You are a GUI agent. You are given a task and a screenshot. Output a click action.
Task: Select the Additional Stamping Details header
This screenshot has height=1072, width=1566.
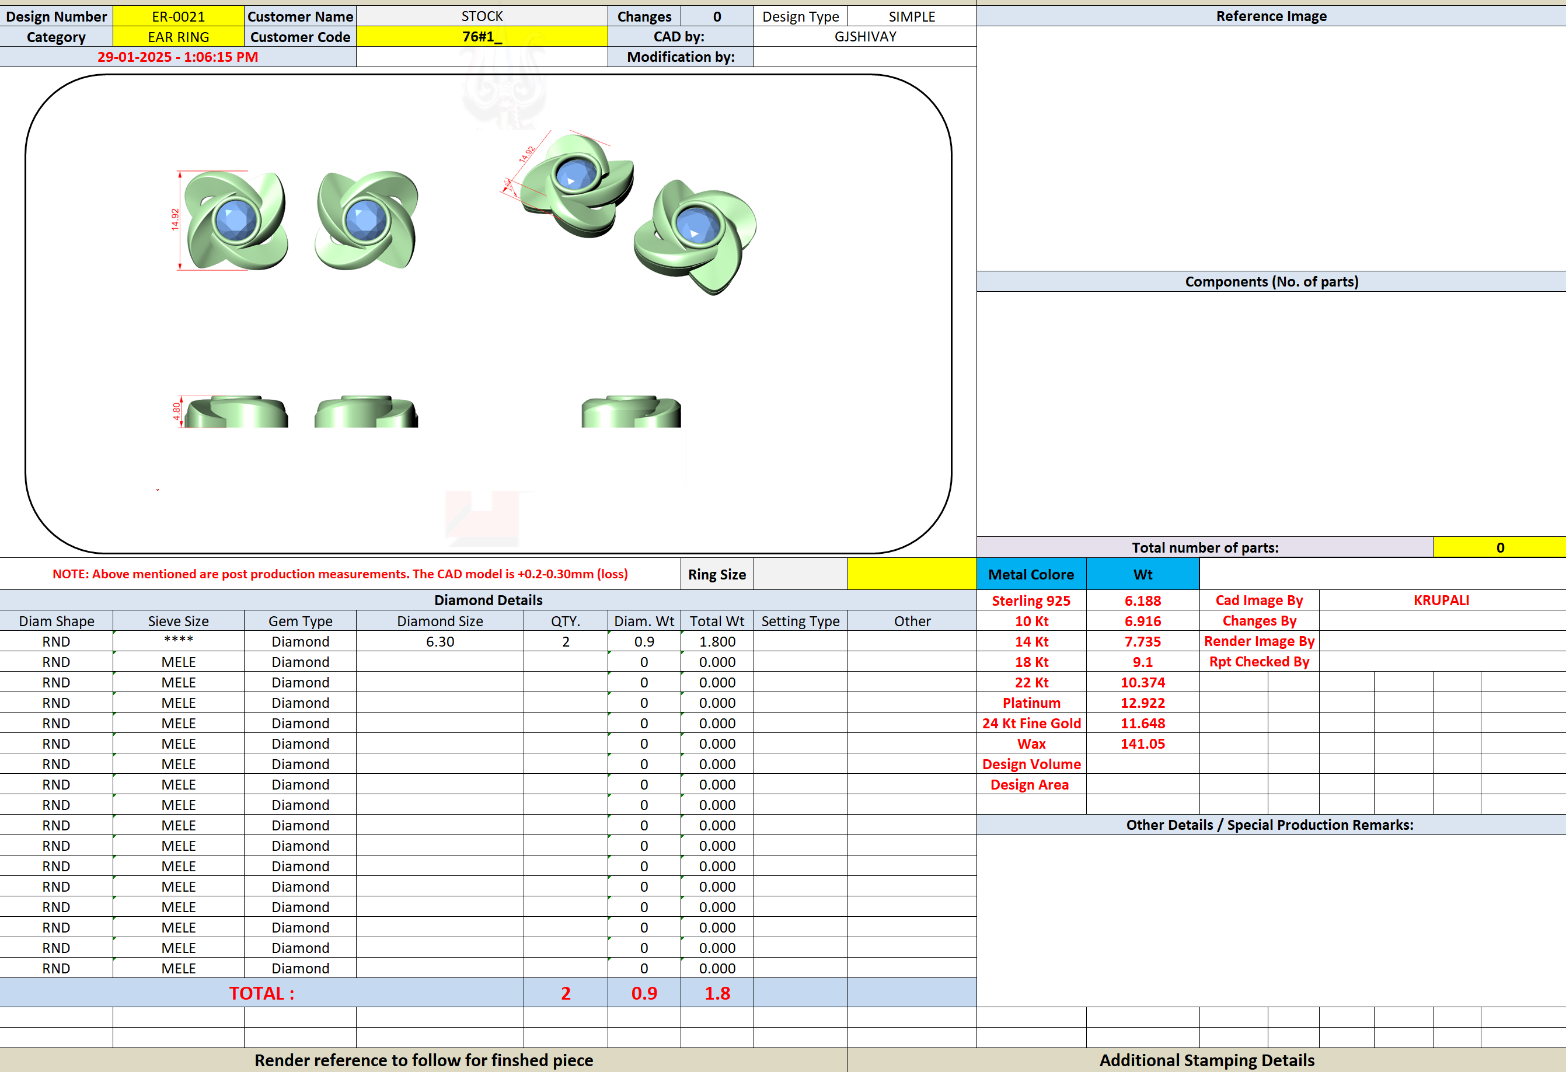click(1207, 1060)
